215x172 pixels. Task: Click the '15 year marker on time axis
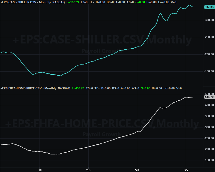(88, 170)
